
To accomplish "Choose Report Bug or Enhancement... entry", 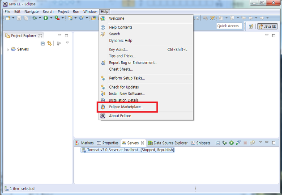I will (x=146, y=63).
